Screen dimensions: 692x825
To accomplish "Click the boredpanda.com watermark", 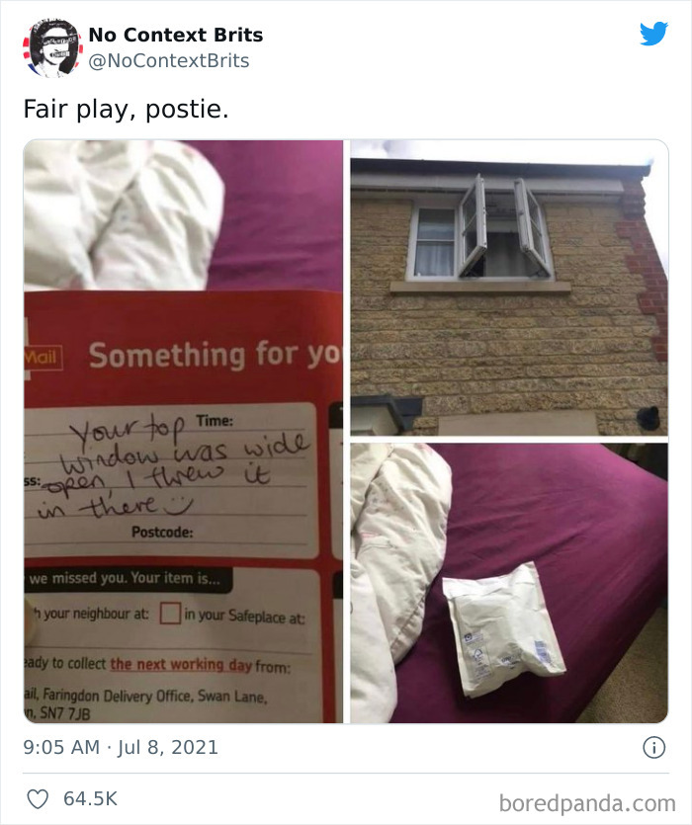I will point(587,803).
